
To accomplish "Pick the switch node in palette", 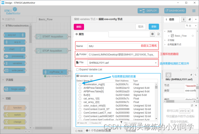I will [x=15, y=115].
